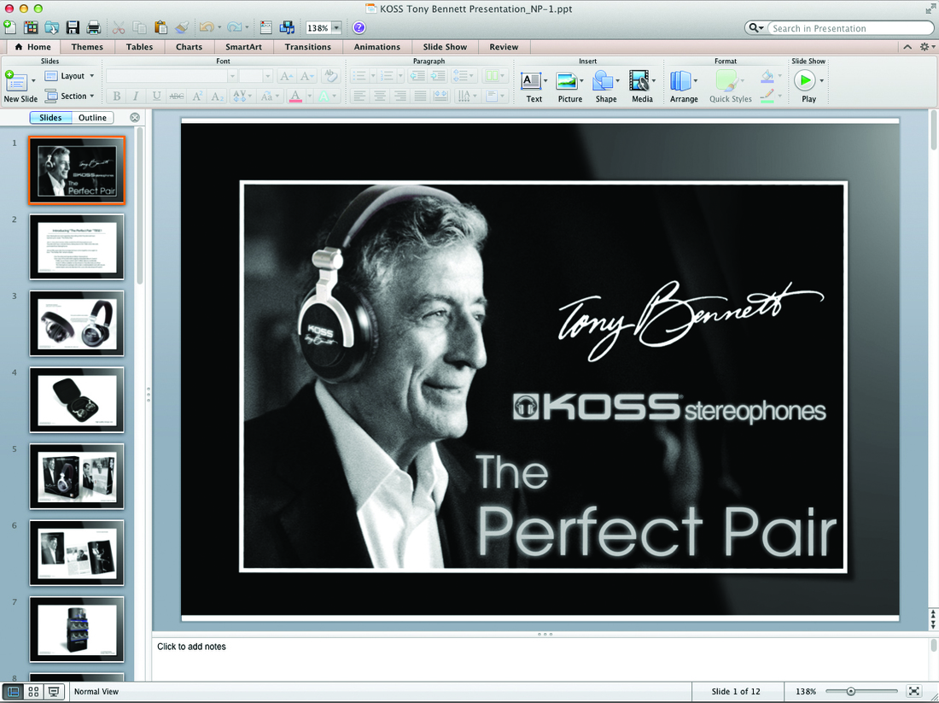Open the ribbon settings gear menu
Screen dimensions: 939x703
click(926, 47)
